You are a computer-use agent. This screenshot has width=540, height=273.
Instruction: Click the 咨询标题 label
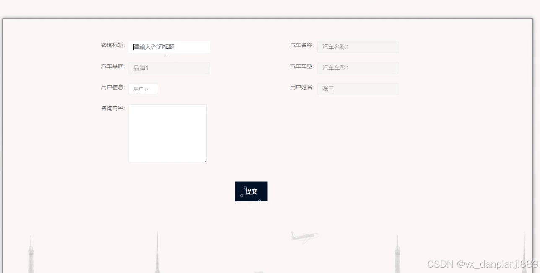(113, 45)
